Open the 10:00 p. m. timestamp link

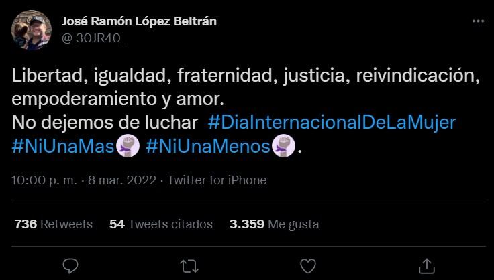(x=43, y=180)
